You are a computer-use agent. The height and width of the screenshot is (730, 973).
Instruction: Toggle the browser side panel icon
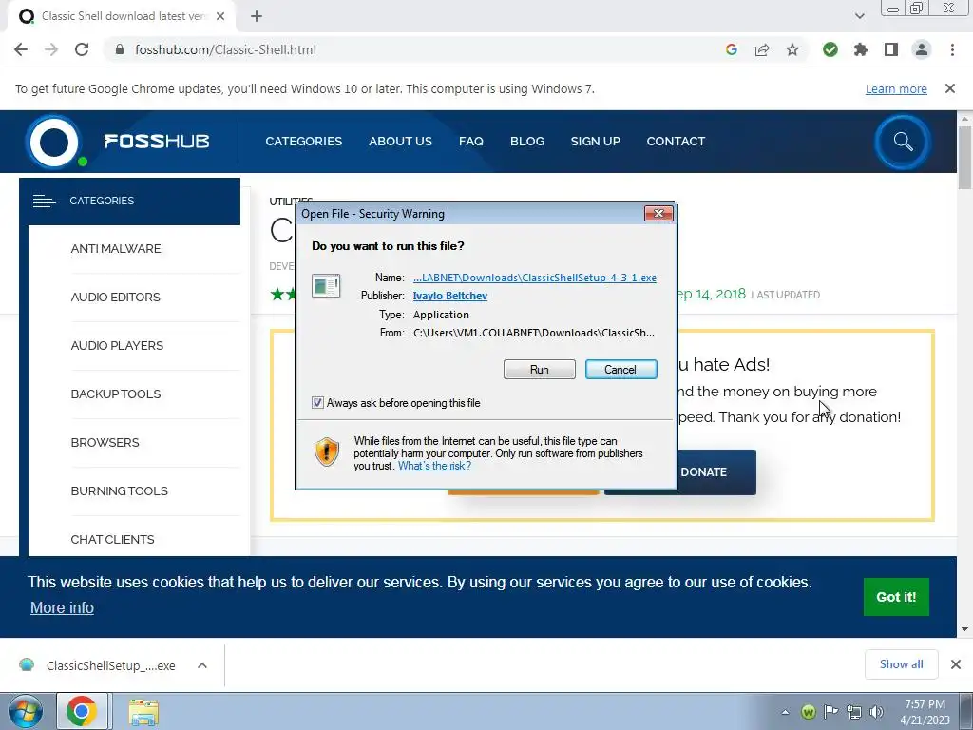coord(891,49)
